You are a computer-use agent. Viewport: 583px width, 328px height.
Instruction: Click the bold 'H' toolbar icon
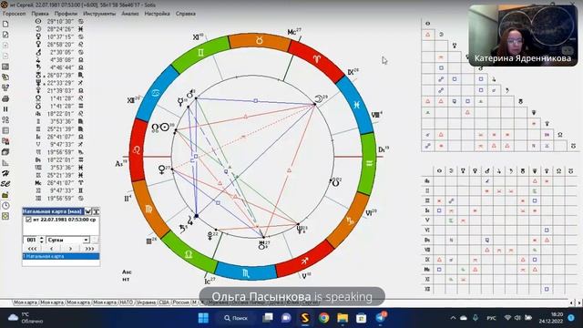5,173
